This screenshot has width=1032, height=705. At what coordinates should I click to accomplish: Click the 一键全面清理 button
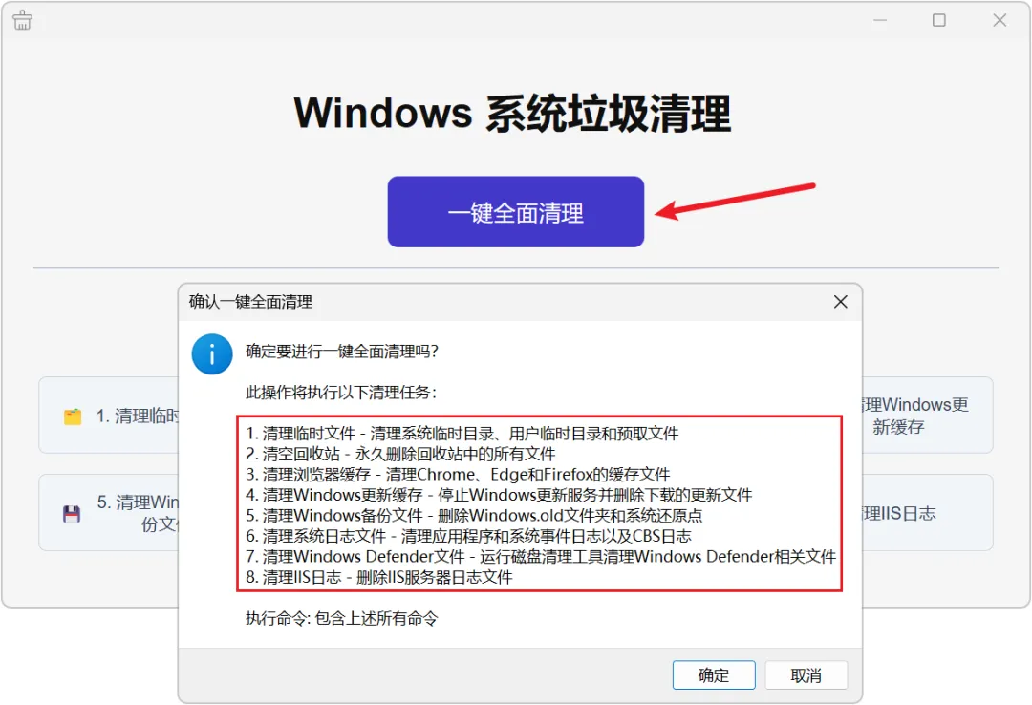(x=515, y=212)
